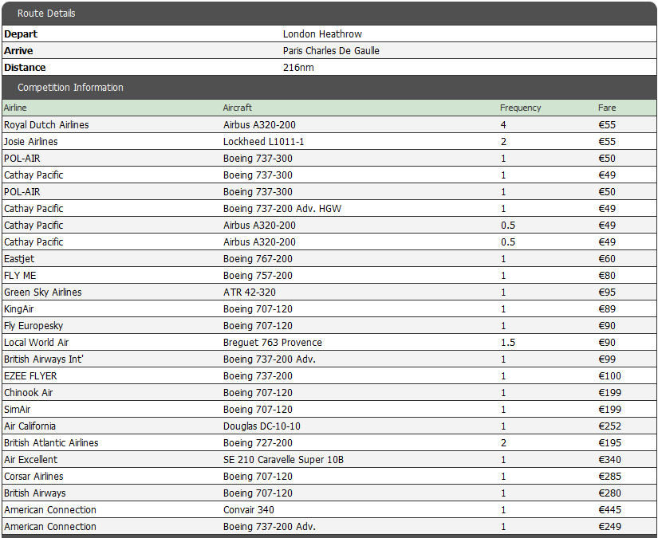Select the British Atlantic Airlines row

[329, 443]
